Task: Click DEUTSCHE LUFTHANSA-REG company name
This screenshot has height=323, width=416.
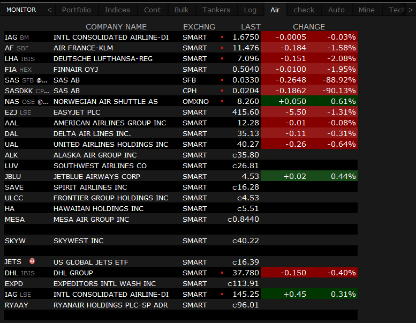Action: (x=103, y=59)
